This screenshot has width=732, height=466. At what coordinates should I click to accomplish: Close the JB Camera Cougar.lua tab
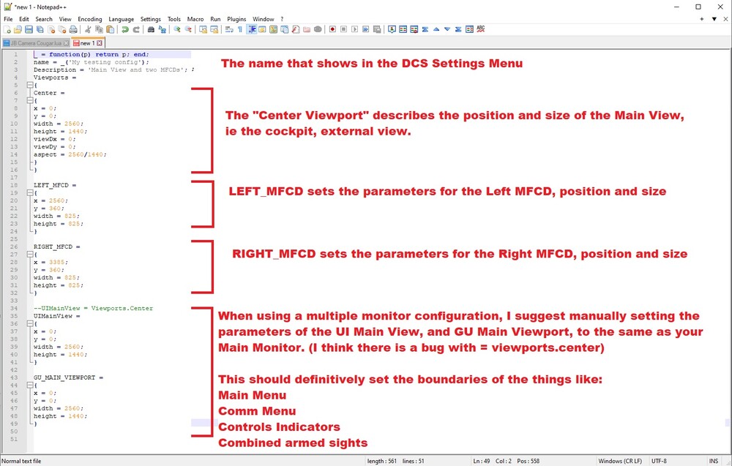tap(66, 43)
